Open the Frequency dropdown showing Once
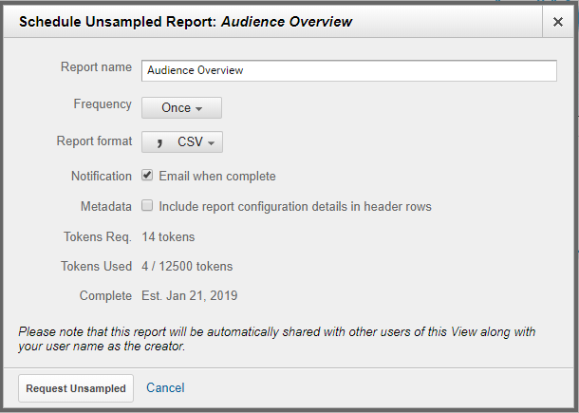579x413 pixels. pyautogui.click(x=181, y=108)
